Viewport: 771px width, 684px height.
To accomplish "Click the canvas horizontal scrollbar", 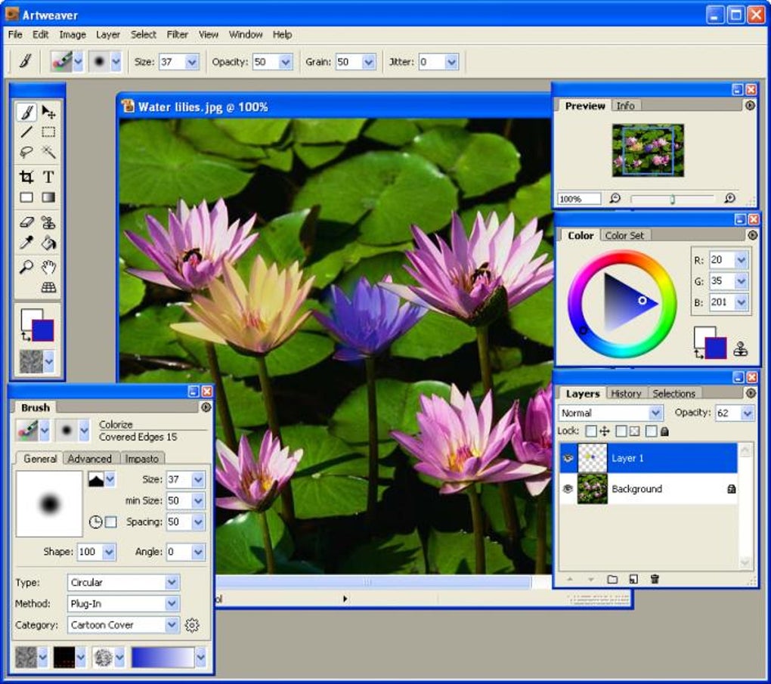I will pyautogui.click(x=373, y=582).
